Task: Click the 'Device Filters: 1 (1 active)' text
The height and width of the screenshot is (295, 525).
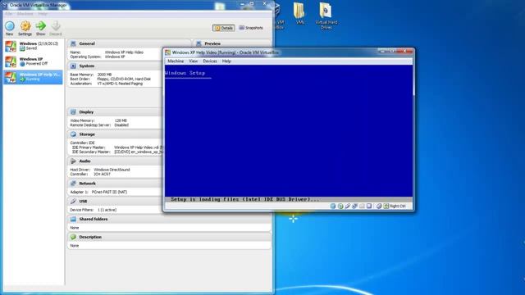Action: coord(93,210)
